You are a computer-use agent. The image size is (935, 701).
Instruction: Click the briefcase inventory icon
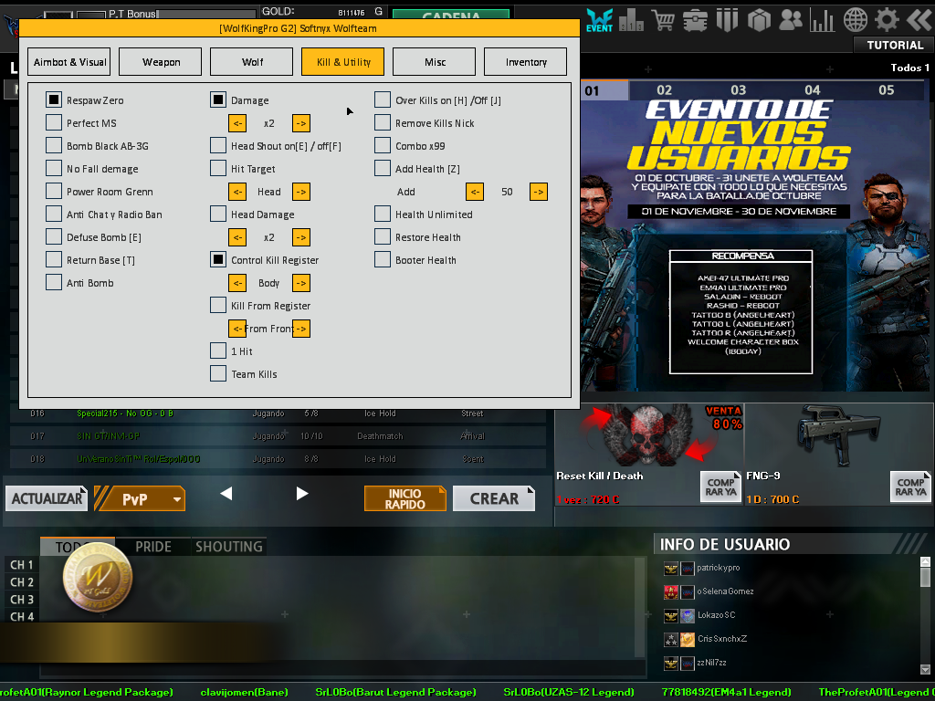pos(695,19)
